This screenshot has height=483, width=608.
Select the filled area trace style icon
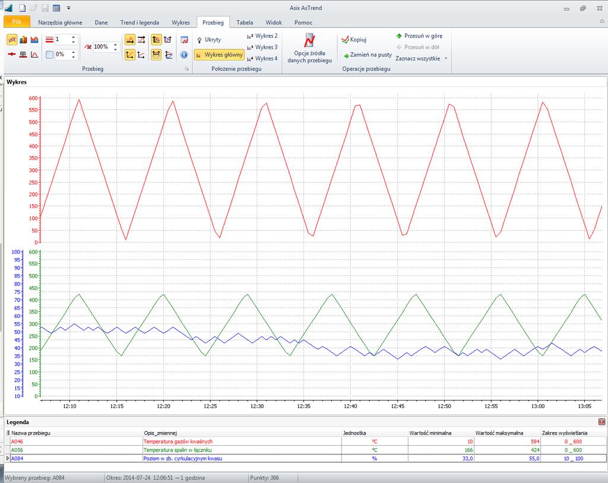(x=34, y=40)
